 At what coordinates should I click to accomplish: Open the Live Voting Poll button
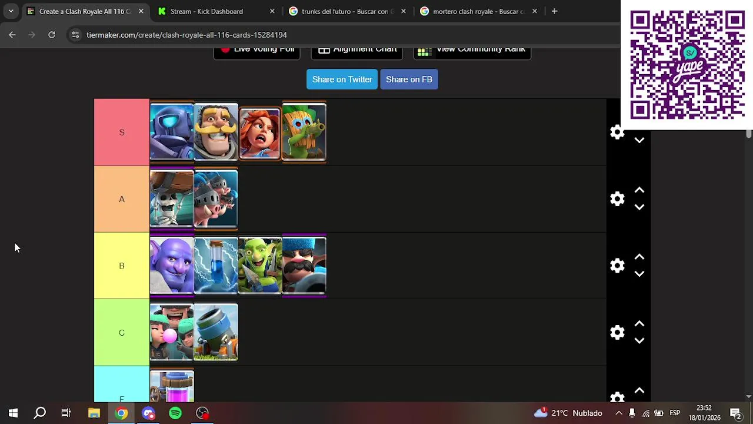coord(256,52)
